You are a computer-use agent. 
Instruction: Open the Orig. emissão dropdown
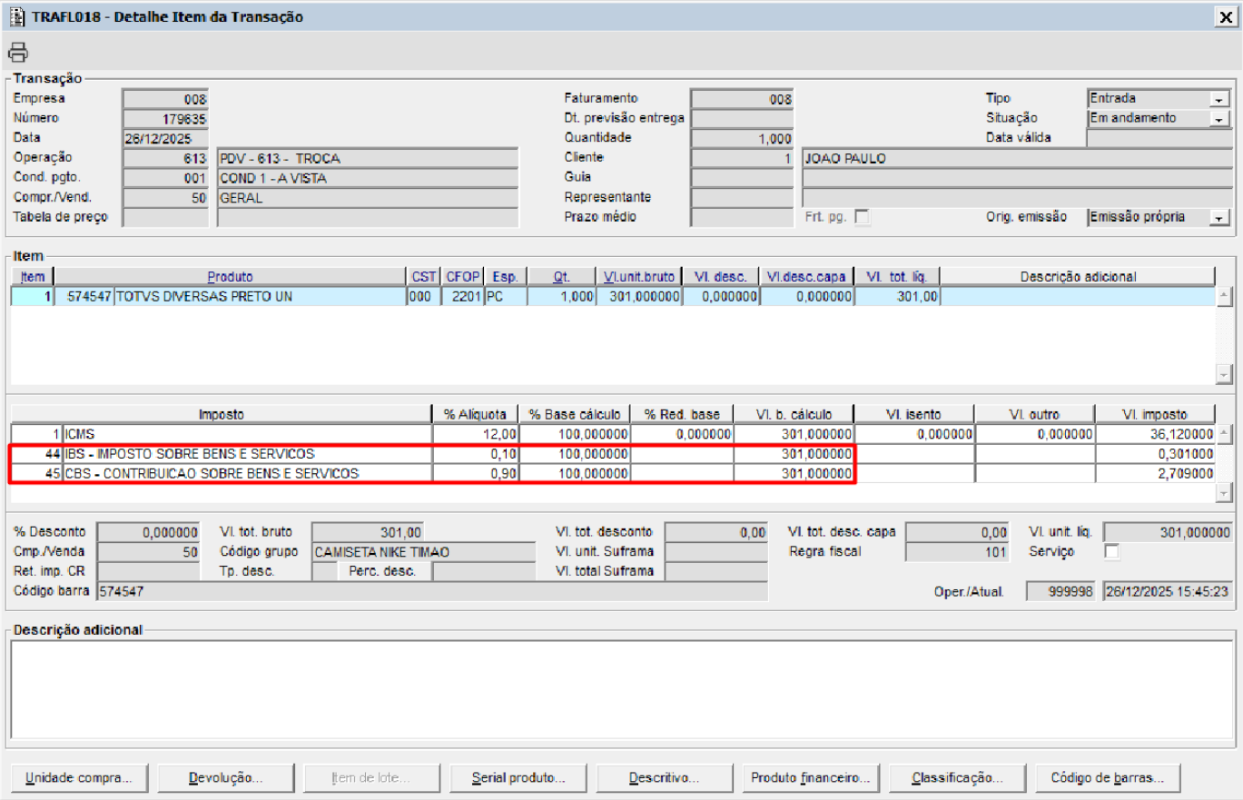pyautogui.click(x=1219, y=218)
